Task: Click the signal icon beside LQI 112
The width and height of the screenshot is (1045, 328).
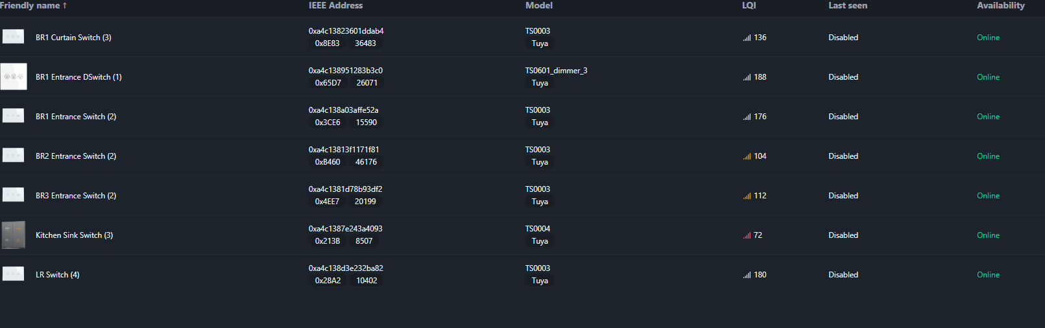Action: (747, 196)
